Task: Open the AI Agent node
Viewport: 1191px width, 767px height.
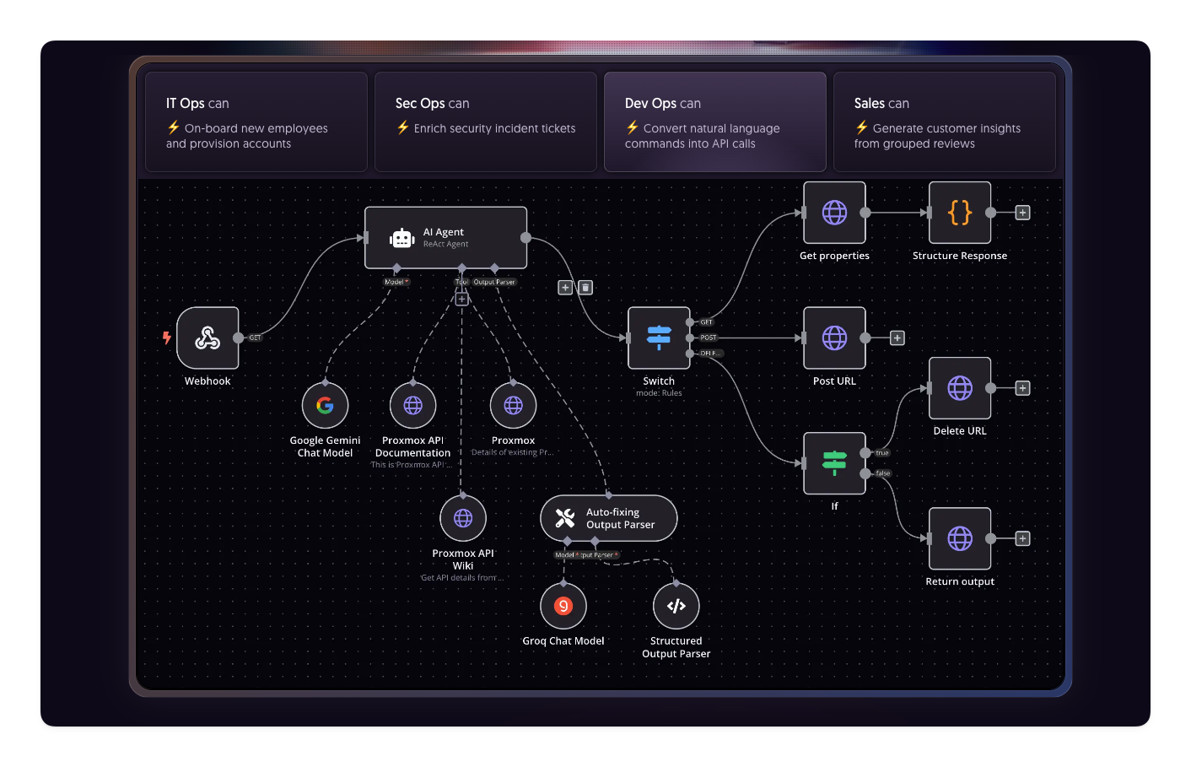Action: coord(445,238)
